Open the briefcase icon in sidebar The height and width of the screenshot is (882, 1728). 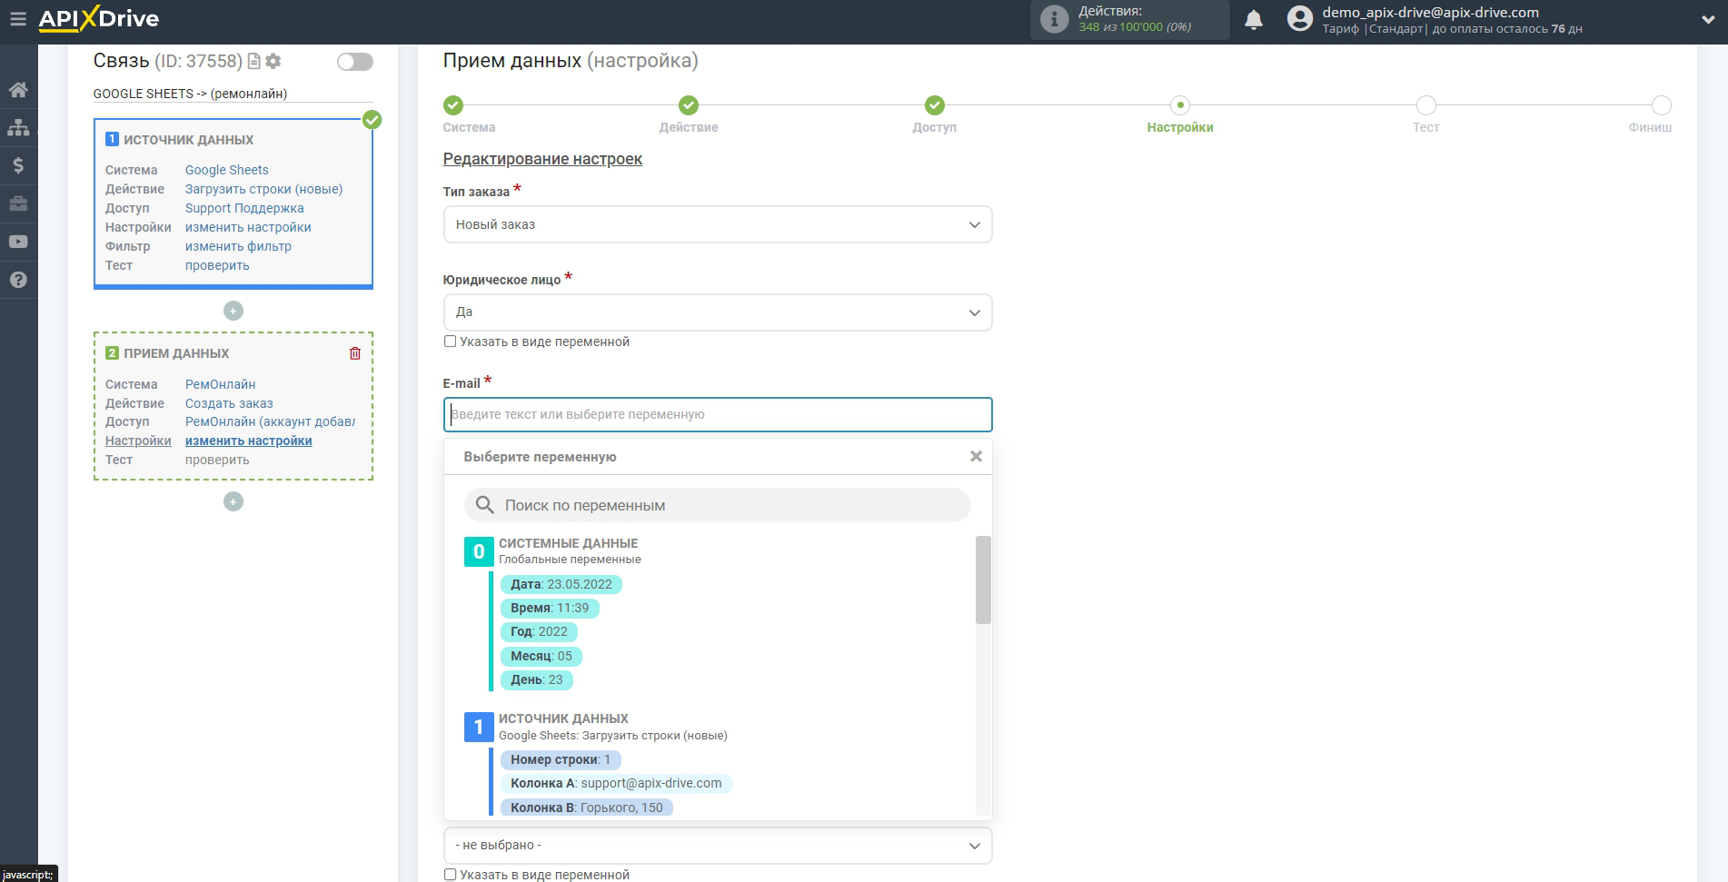18,203
